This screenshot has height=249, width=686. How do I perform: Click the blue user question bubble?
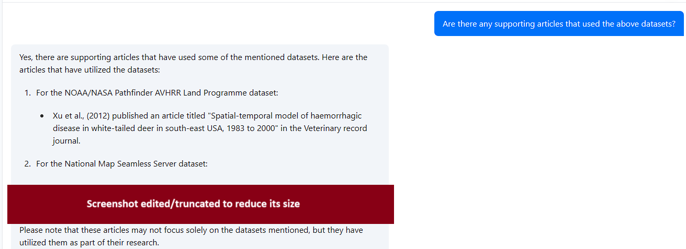point(559,24)
